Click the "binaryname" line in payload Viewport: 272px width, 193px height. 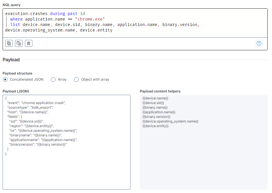35,135
